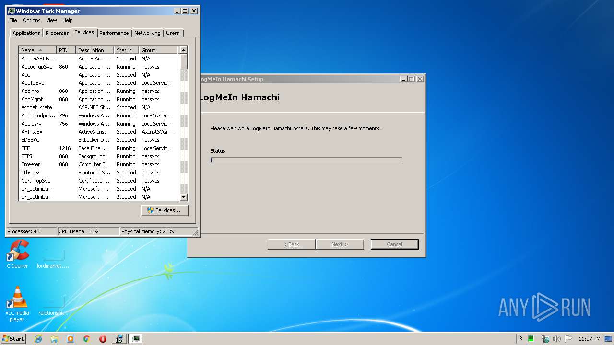This screenshot has height=345, width=614.
Task: Select the Appinfo service row
Action: coord(99,91)
